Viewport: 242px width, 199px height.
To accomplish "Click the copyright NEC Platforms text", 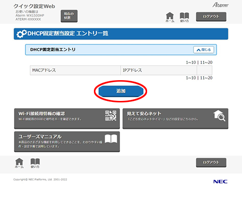I will 40,180.
